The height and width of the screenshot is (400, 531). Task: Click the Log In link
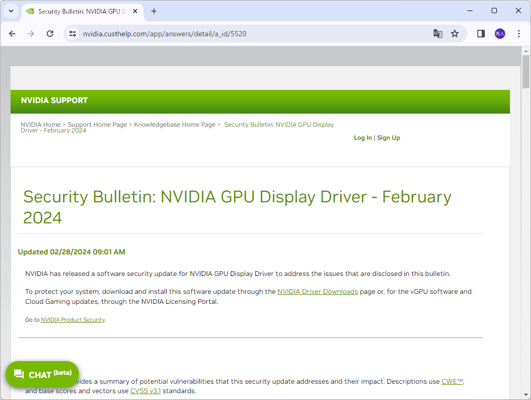click(x=363, y=138)
